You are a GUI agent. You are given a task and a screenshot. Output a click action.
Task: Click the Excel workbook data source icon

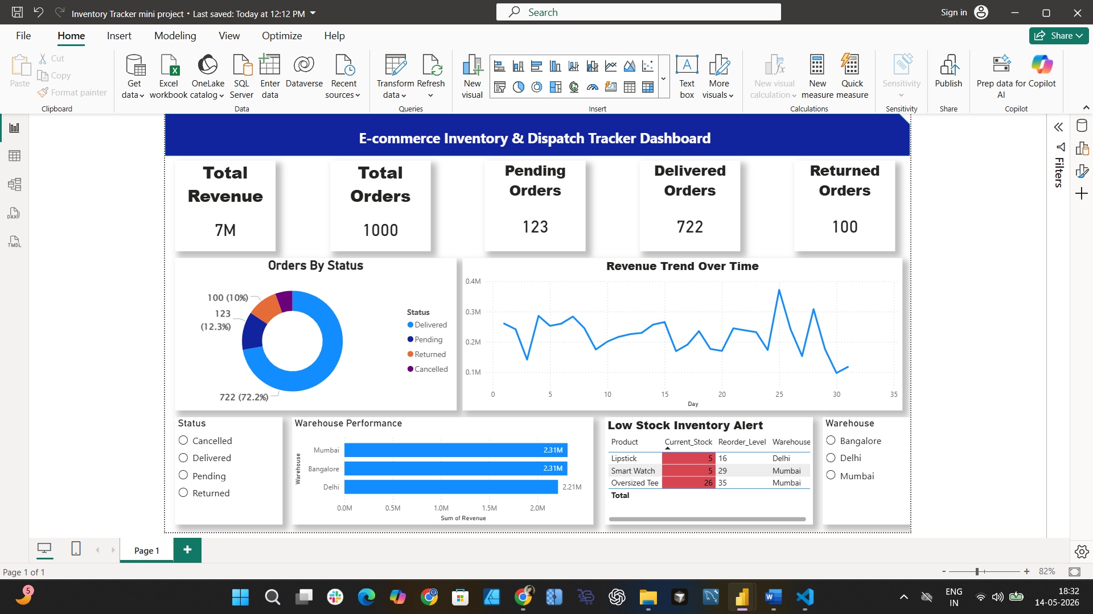(169, 76)
